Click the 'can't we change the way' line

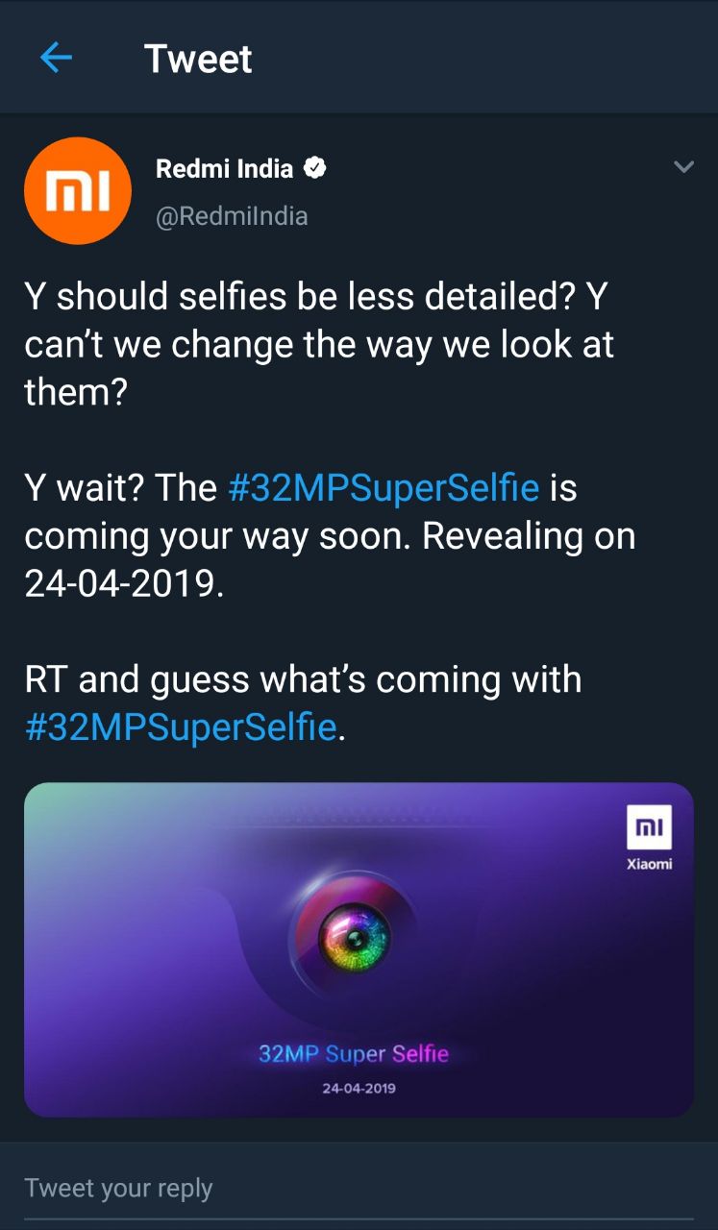point(318,344)
